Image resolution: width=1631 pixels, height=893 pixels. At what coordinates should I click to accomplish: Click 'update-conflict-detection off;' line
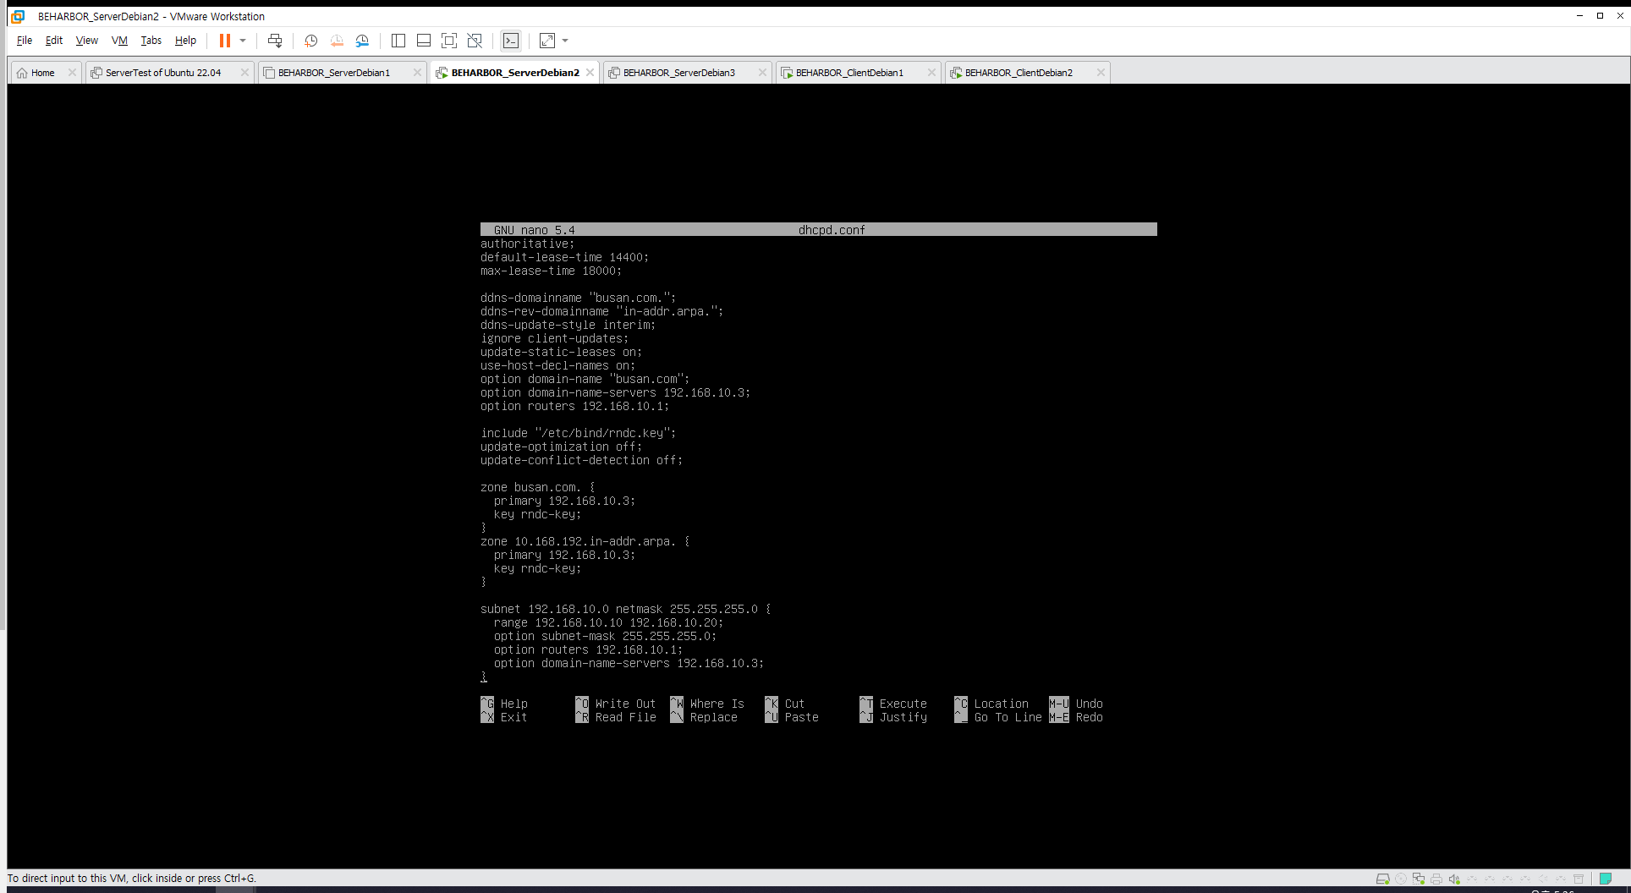pyautogui.click(x=581, y=460)
